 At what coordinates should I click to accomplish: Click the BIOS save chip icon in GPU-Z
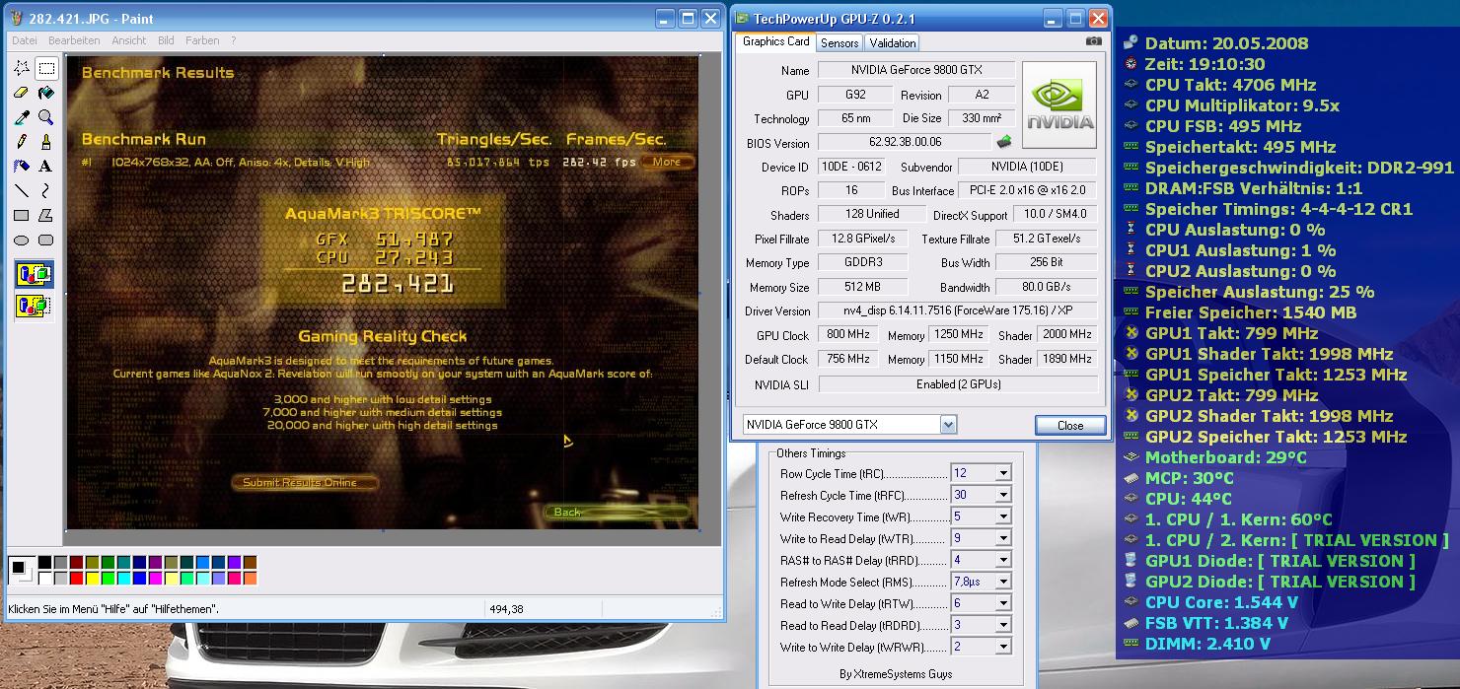coord(1004,143)
